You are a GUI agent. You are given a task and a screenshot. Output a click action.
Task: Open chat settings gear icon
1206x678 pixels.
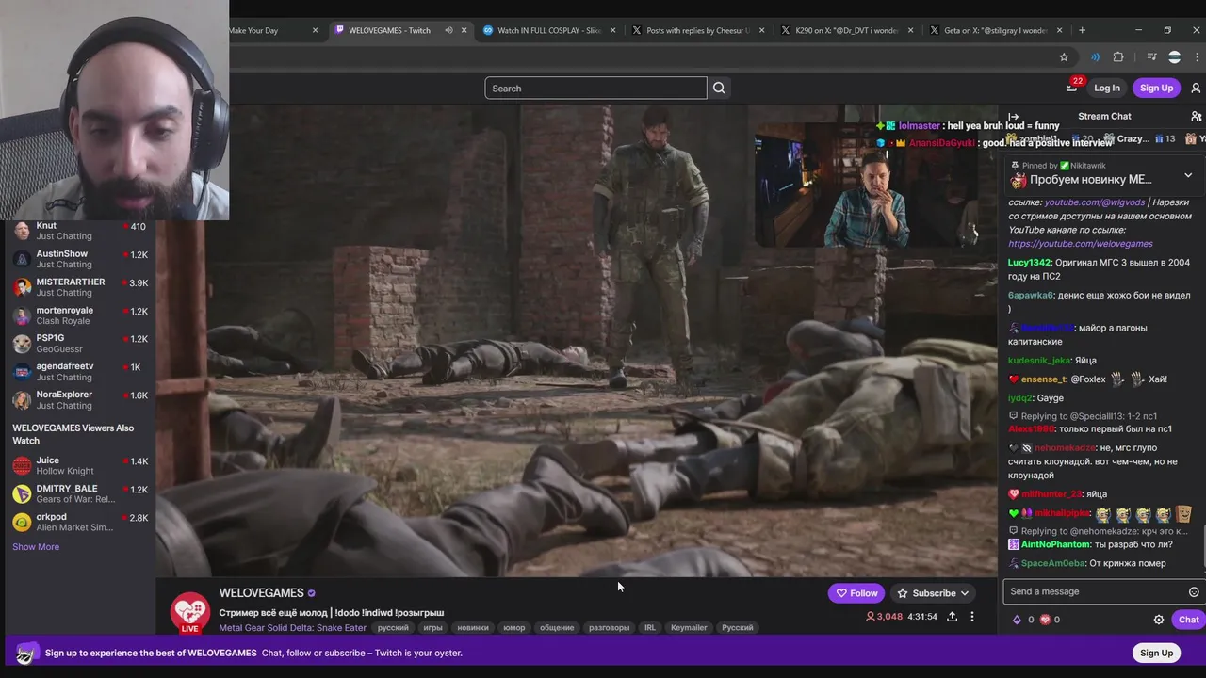(x=1159, y=620)
